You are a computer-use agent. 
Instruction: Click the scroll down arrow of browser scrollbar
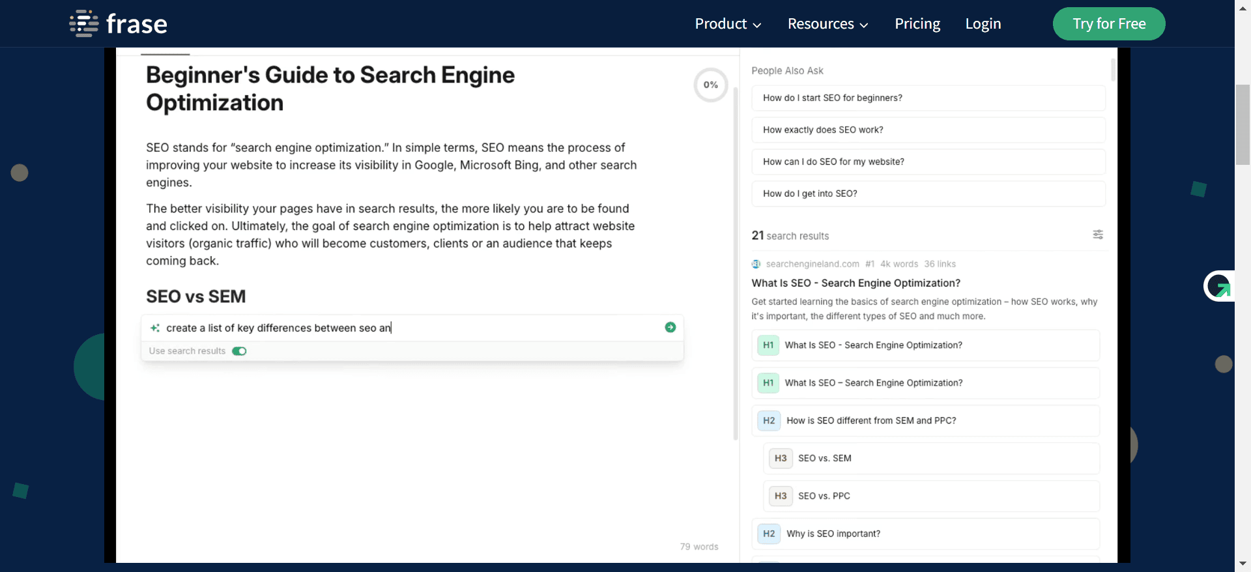pyautogui.click(x=1243, y=564)
